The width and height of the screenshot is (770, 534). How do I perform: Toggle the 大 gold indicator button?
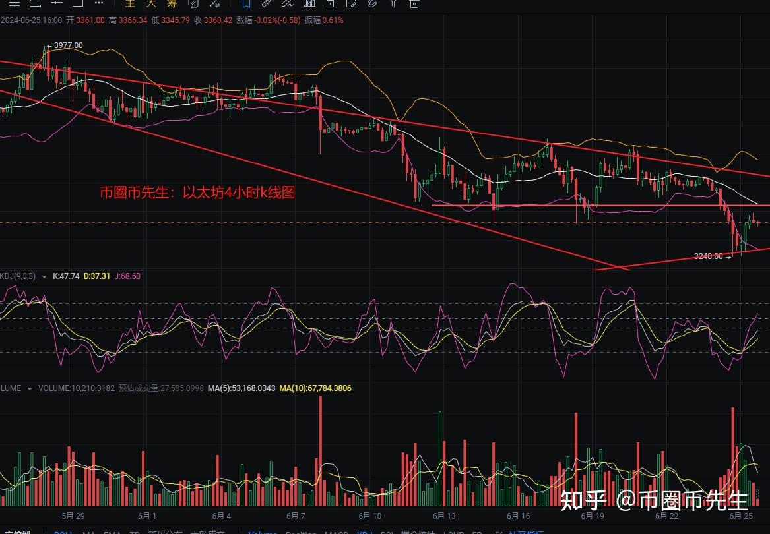[x=151, y=3]
